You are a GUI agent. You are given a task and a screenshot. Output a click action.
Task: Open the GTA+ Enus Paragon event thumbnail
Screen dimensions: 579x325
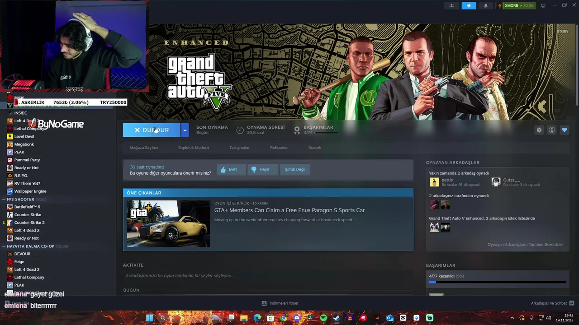click(x=168, y=223)
